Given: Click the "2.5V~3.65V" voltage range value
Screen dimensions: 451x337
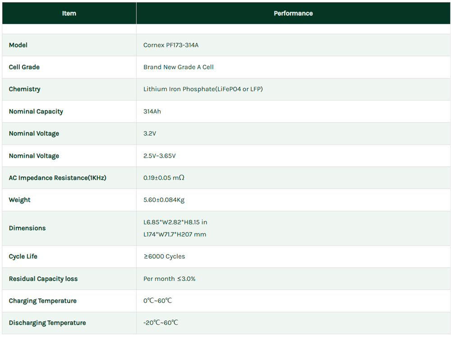Looking at the screenshot, I should (160, 156).
